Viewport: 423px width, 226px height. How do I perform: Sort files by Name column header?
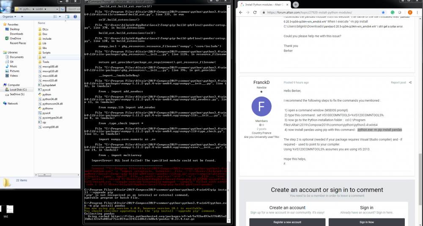(41, 23)
